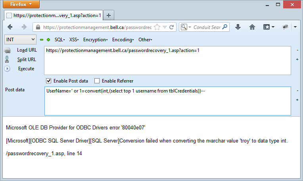Click the Split URL button
Image resolution: width=303 pixels, height=181 pixels.
click(x=27, y=60)
